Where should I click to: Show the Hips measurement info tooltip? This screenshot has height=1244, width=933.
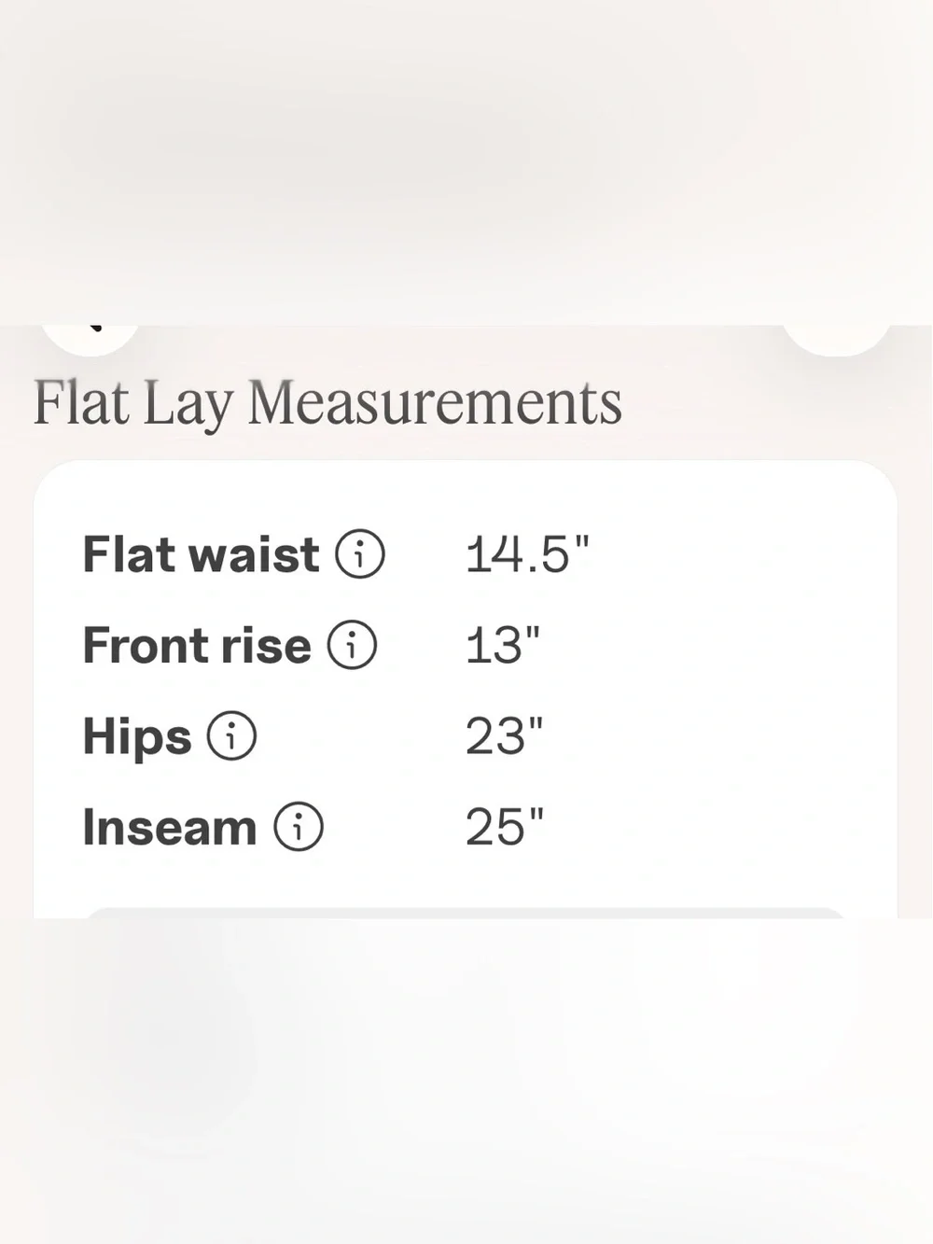tap(231, 735)
